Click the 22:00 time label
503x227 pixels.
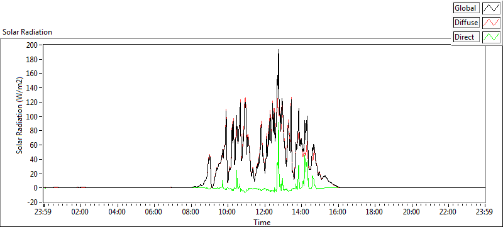(x=448, y=212)
